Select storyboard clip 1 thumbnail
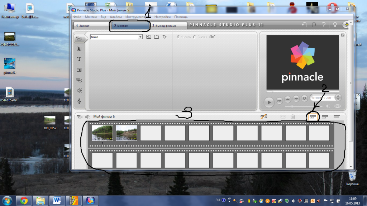 pos(102,133)
